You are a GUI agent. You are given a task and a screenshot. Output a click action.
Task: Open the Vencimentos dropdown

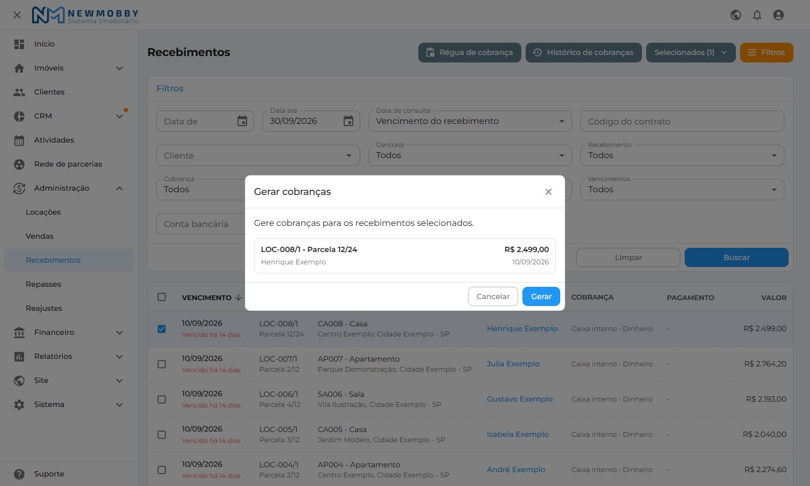pos(682,190)
